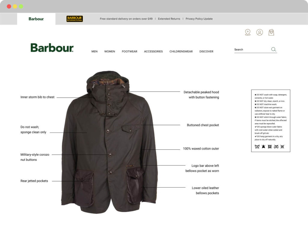This screenshot has width=308, height=232.
Task: Open the store locator pin icon
Action: [x=248, y=32]
